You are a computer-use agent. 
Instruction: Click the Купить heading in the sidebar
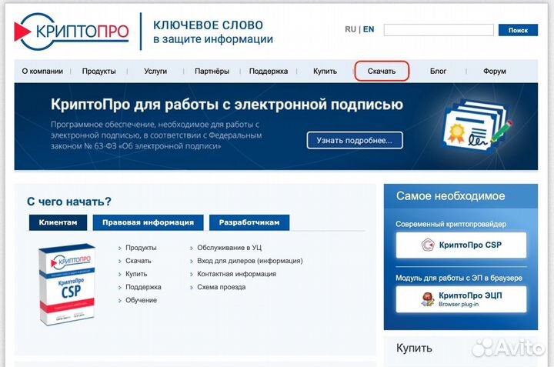(414, 348)
